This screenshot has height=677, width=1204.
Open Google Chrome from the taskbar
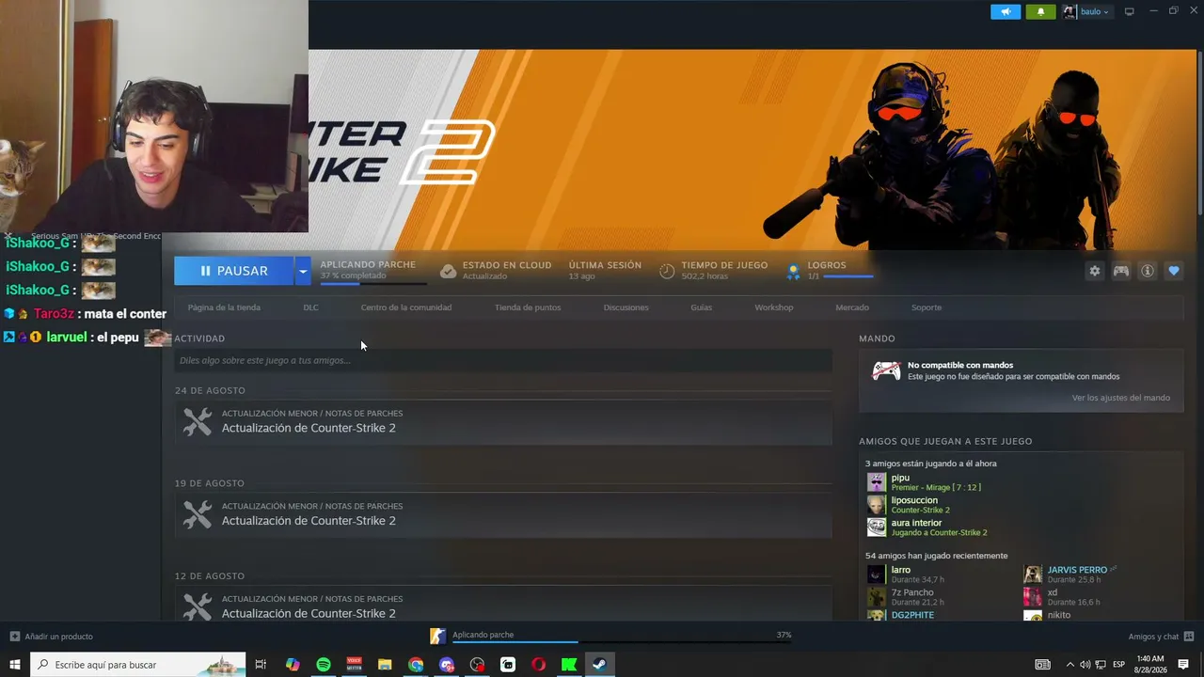pos(416,665)
